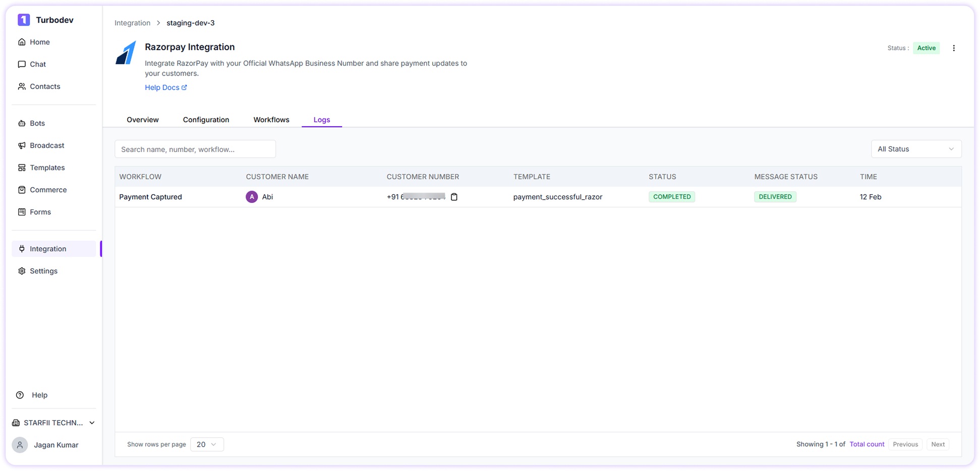The image size is (980, 471).
Task: Open the All Status filter dropdown
Action: click(916, 149)
